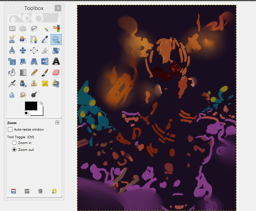Select the Flip tool

[45, 62]
